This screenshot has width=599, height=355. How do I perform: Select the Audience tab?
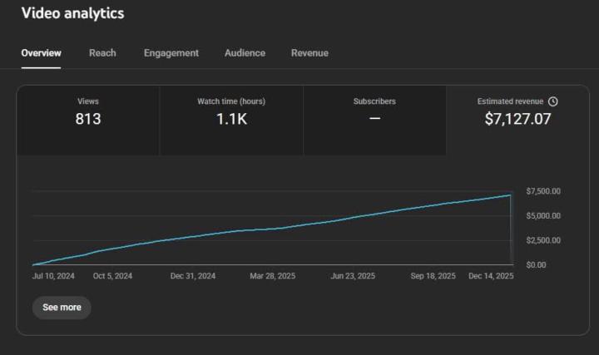pyautogui.click(x=245, y=53)
